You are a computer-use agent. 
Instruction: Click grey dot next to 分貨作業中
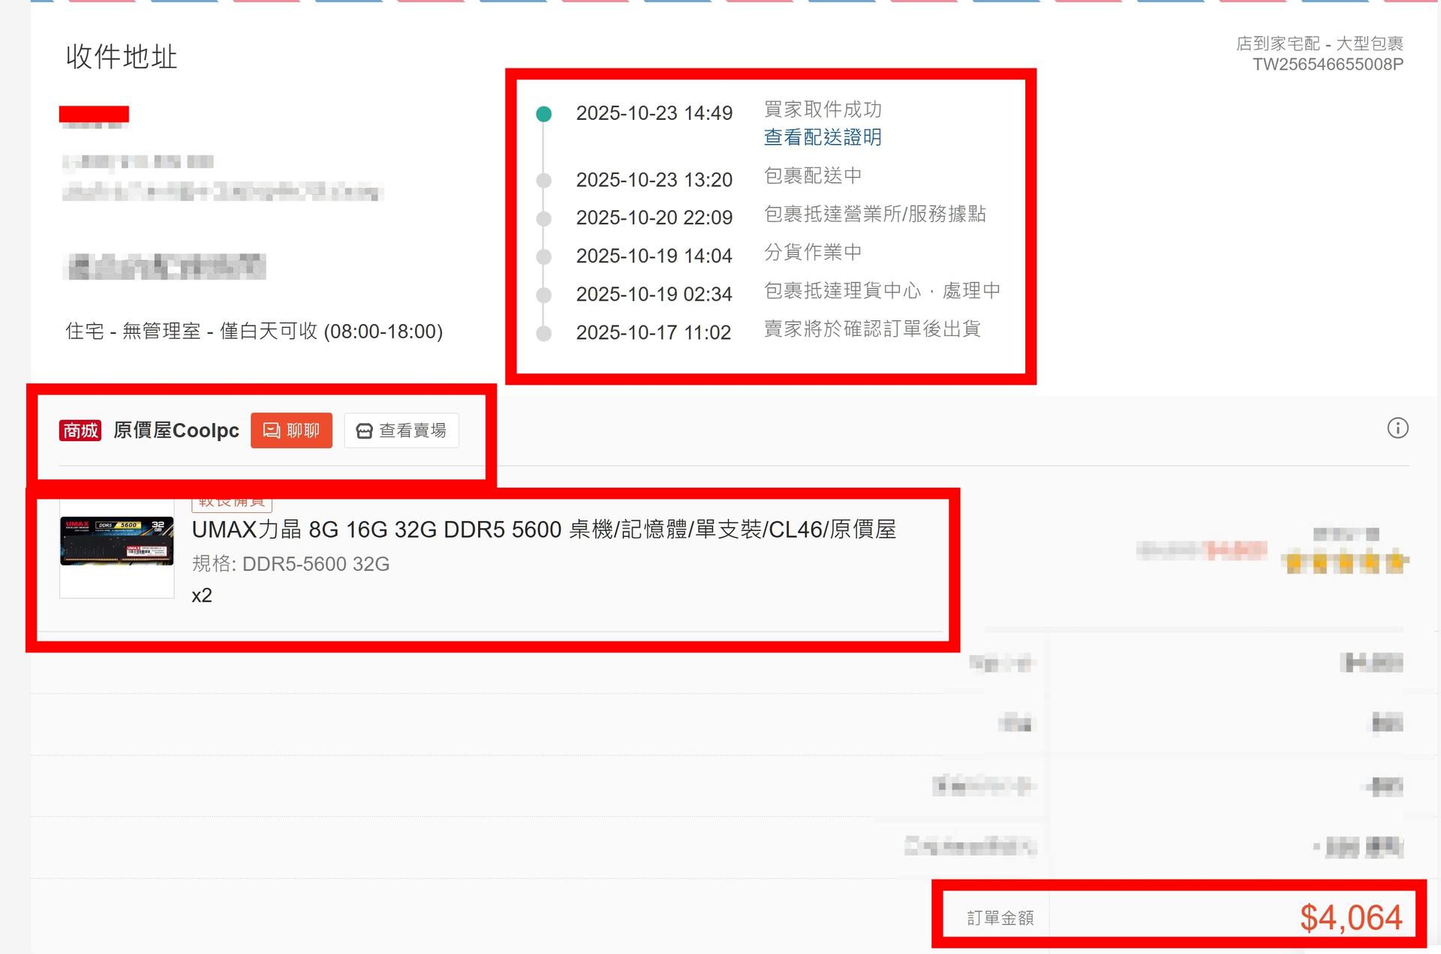click(544, 256)
